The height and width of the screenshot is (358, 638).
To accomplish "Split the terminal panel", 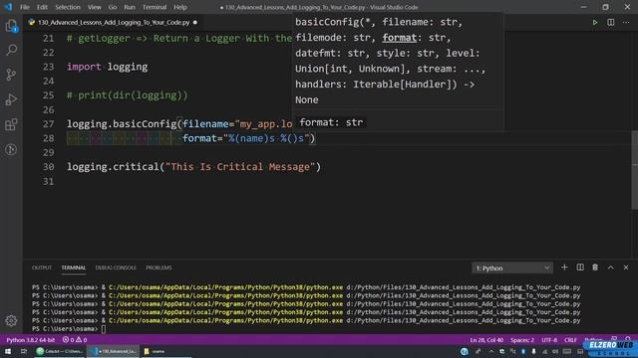I will [x=580, y=268].
